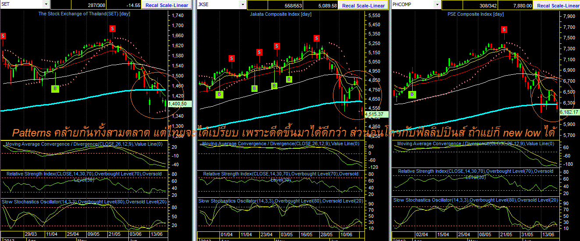The height and width of the screenshot is (241, 580).
Task: Click the 308/342 field above PHCOMP chart
Action: (x=480, y=6)
